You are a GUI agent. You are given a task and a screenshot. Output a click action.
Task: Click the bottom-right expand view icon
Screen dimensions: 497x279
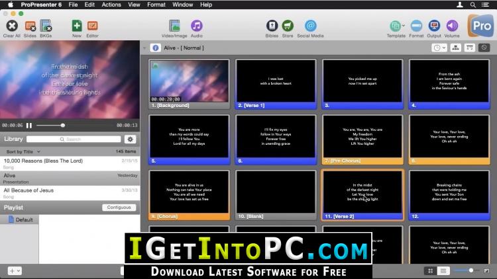tap(486, 271)
